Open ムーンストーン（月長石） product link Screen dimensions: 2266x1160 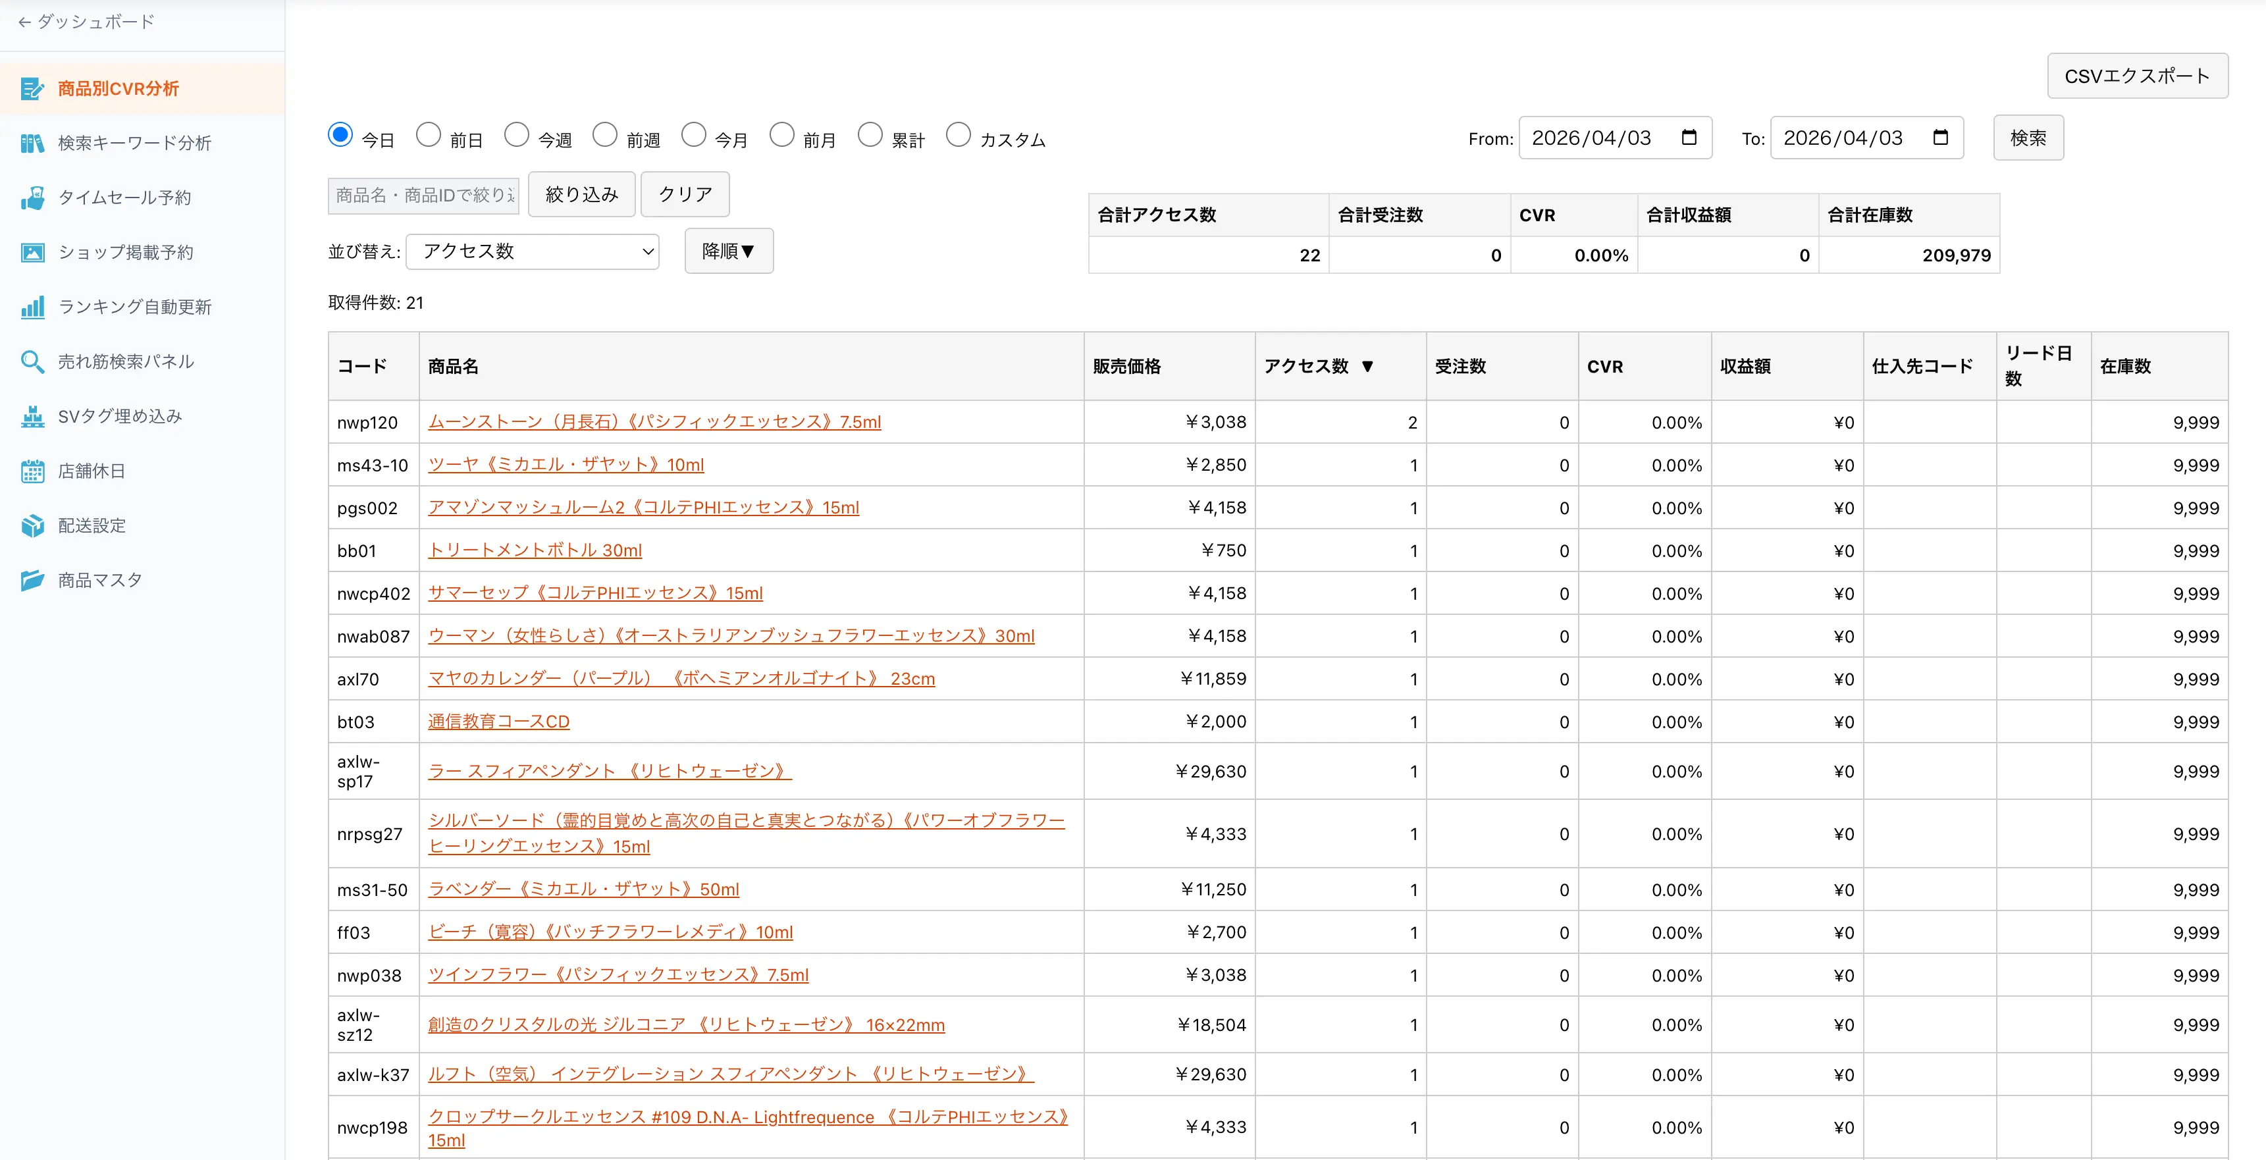click(x=654, y=422)
